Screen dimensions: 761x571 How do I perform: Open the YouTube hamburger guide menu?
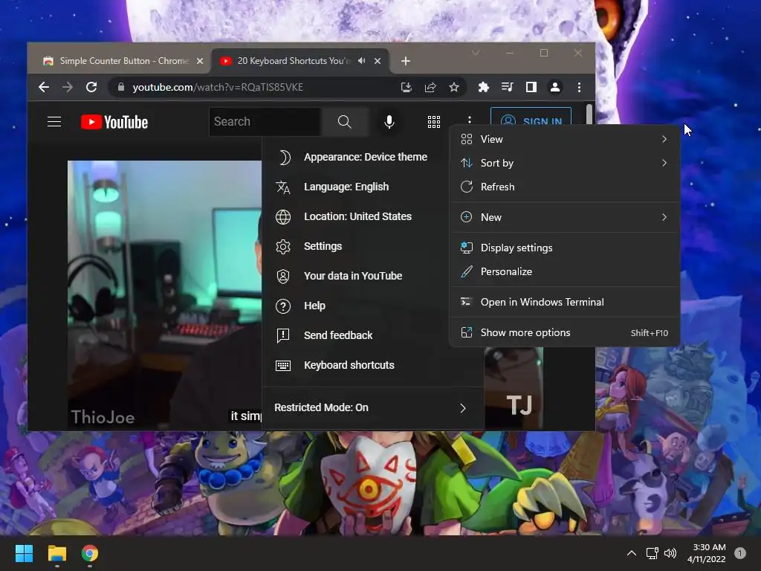click(x=54, y=122)
